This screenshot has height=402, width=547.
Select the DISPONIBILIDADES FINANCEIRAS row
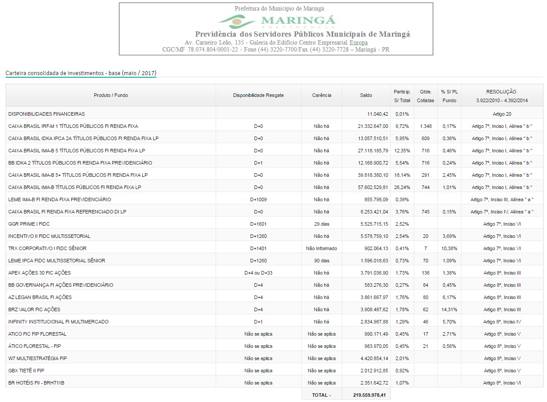[46, 114]
